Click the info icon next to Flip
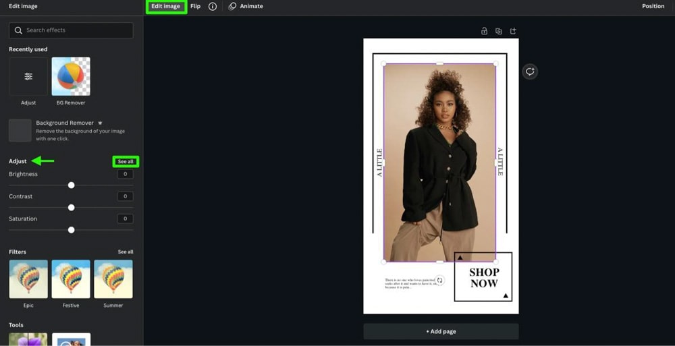 coord(213,6)
